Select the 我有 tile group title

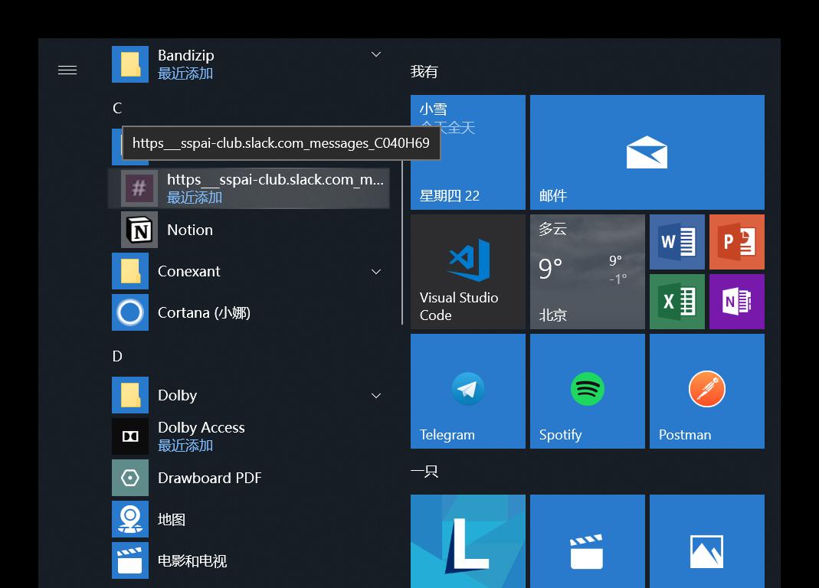pos(424,71)
